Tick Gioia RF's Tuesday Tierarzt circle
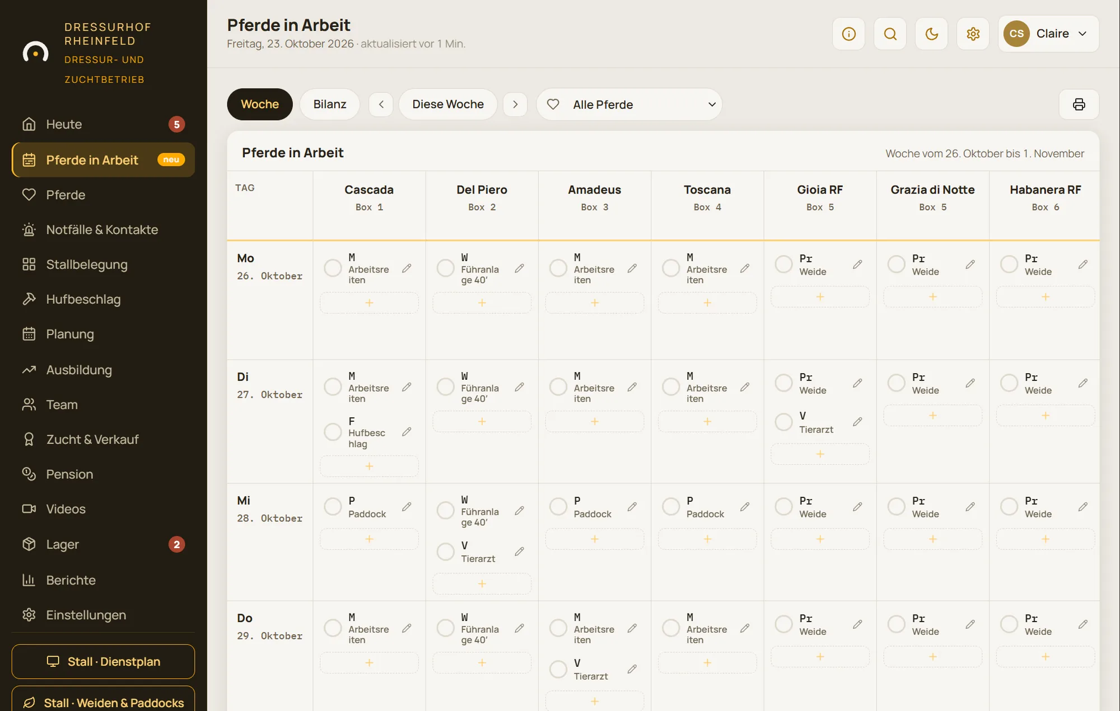The width and height of the screenshot is (1120, 711). [x=783, y=421]
